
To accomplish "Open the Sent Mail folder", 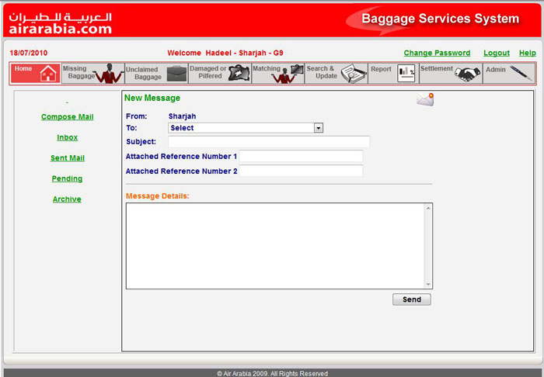I will [67, 158].
